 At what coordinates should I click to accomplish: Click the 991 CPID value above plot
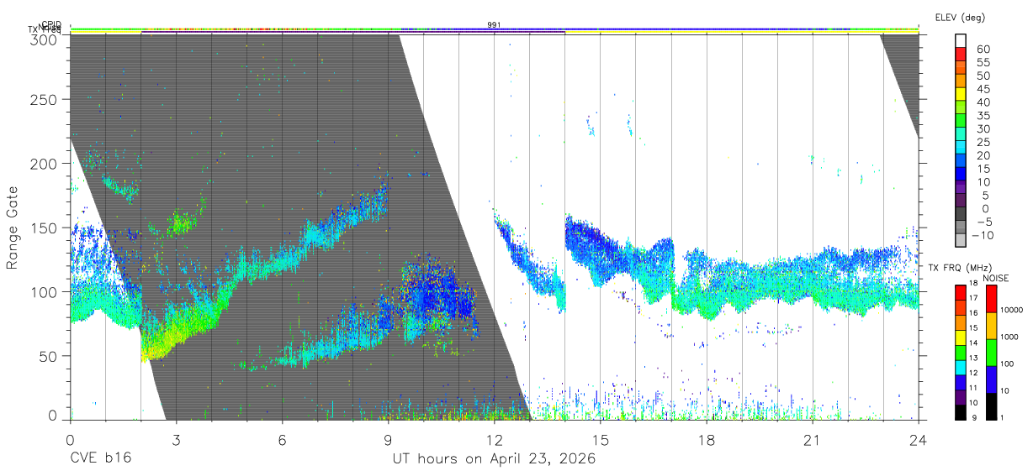point(494,24)
